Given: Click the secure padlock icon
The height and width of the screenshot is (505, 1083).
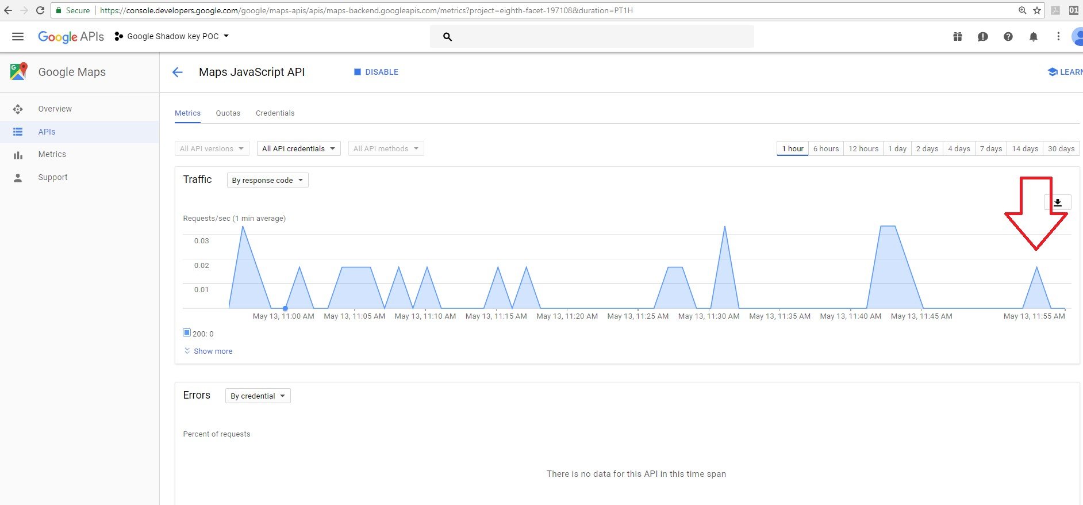Looking at the screenshot, I should [x=58, y=10].
